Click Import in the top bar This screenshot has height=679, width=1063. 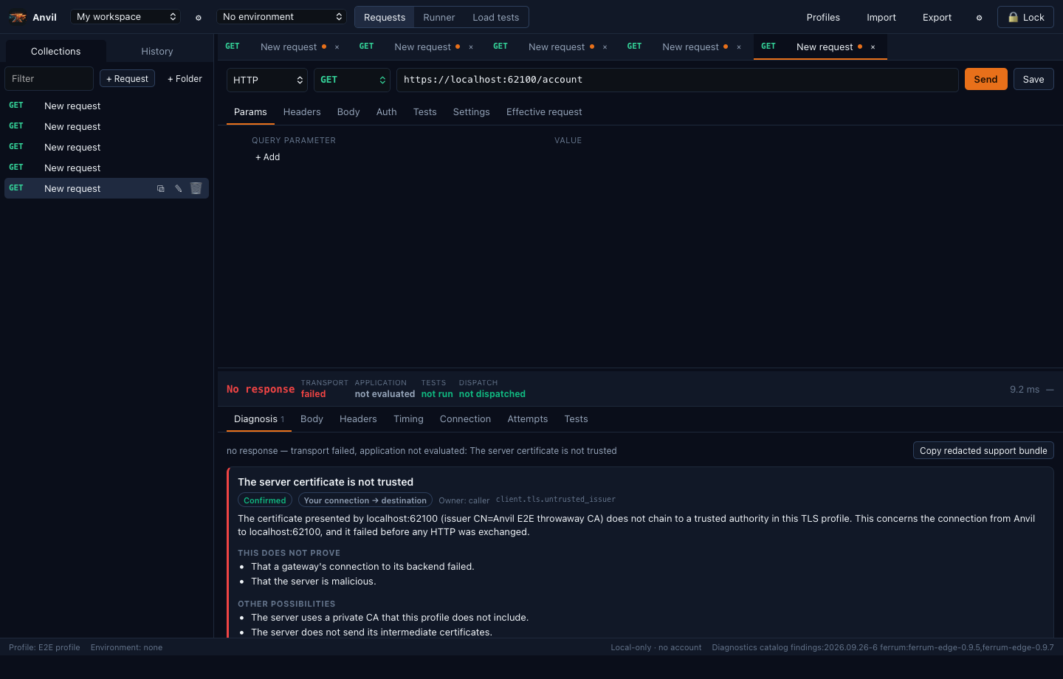click(881, 18)
